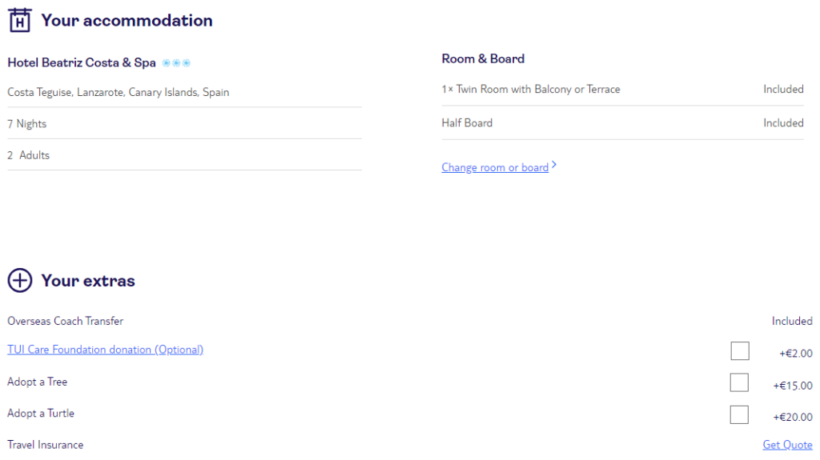Open the Change room or board link
Screen dimensions: 820x460
495,167
